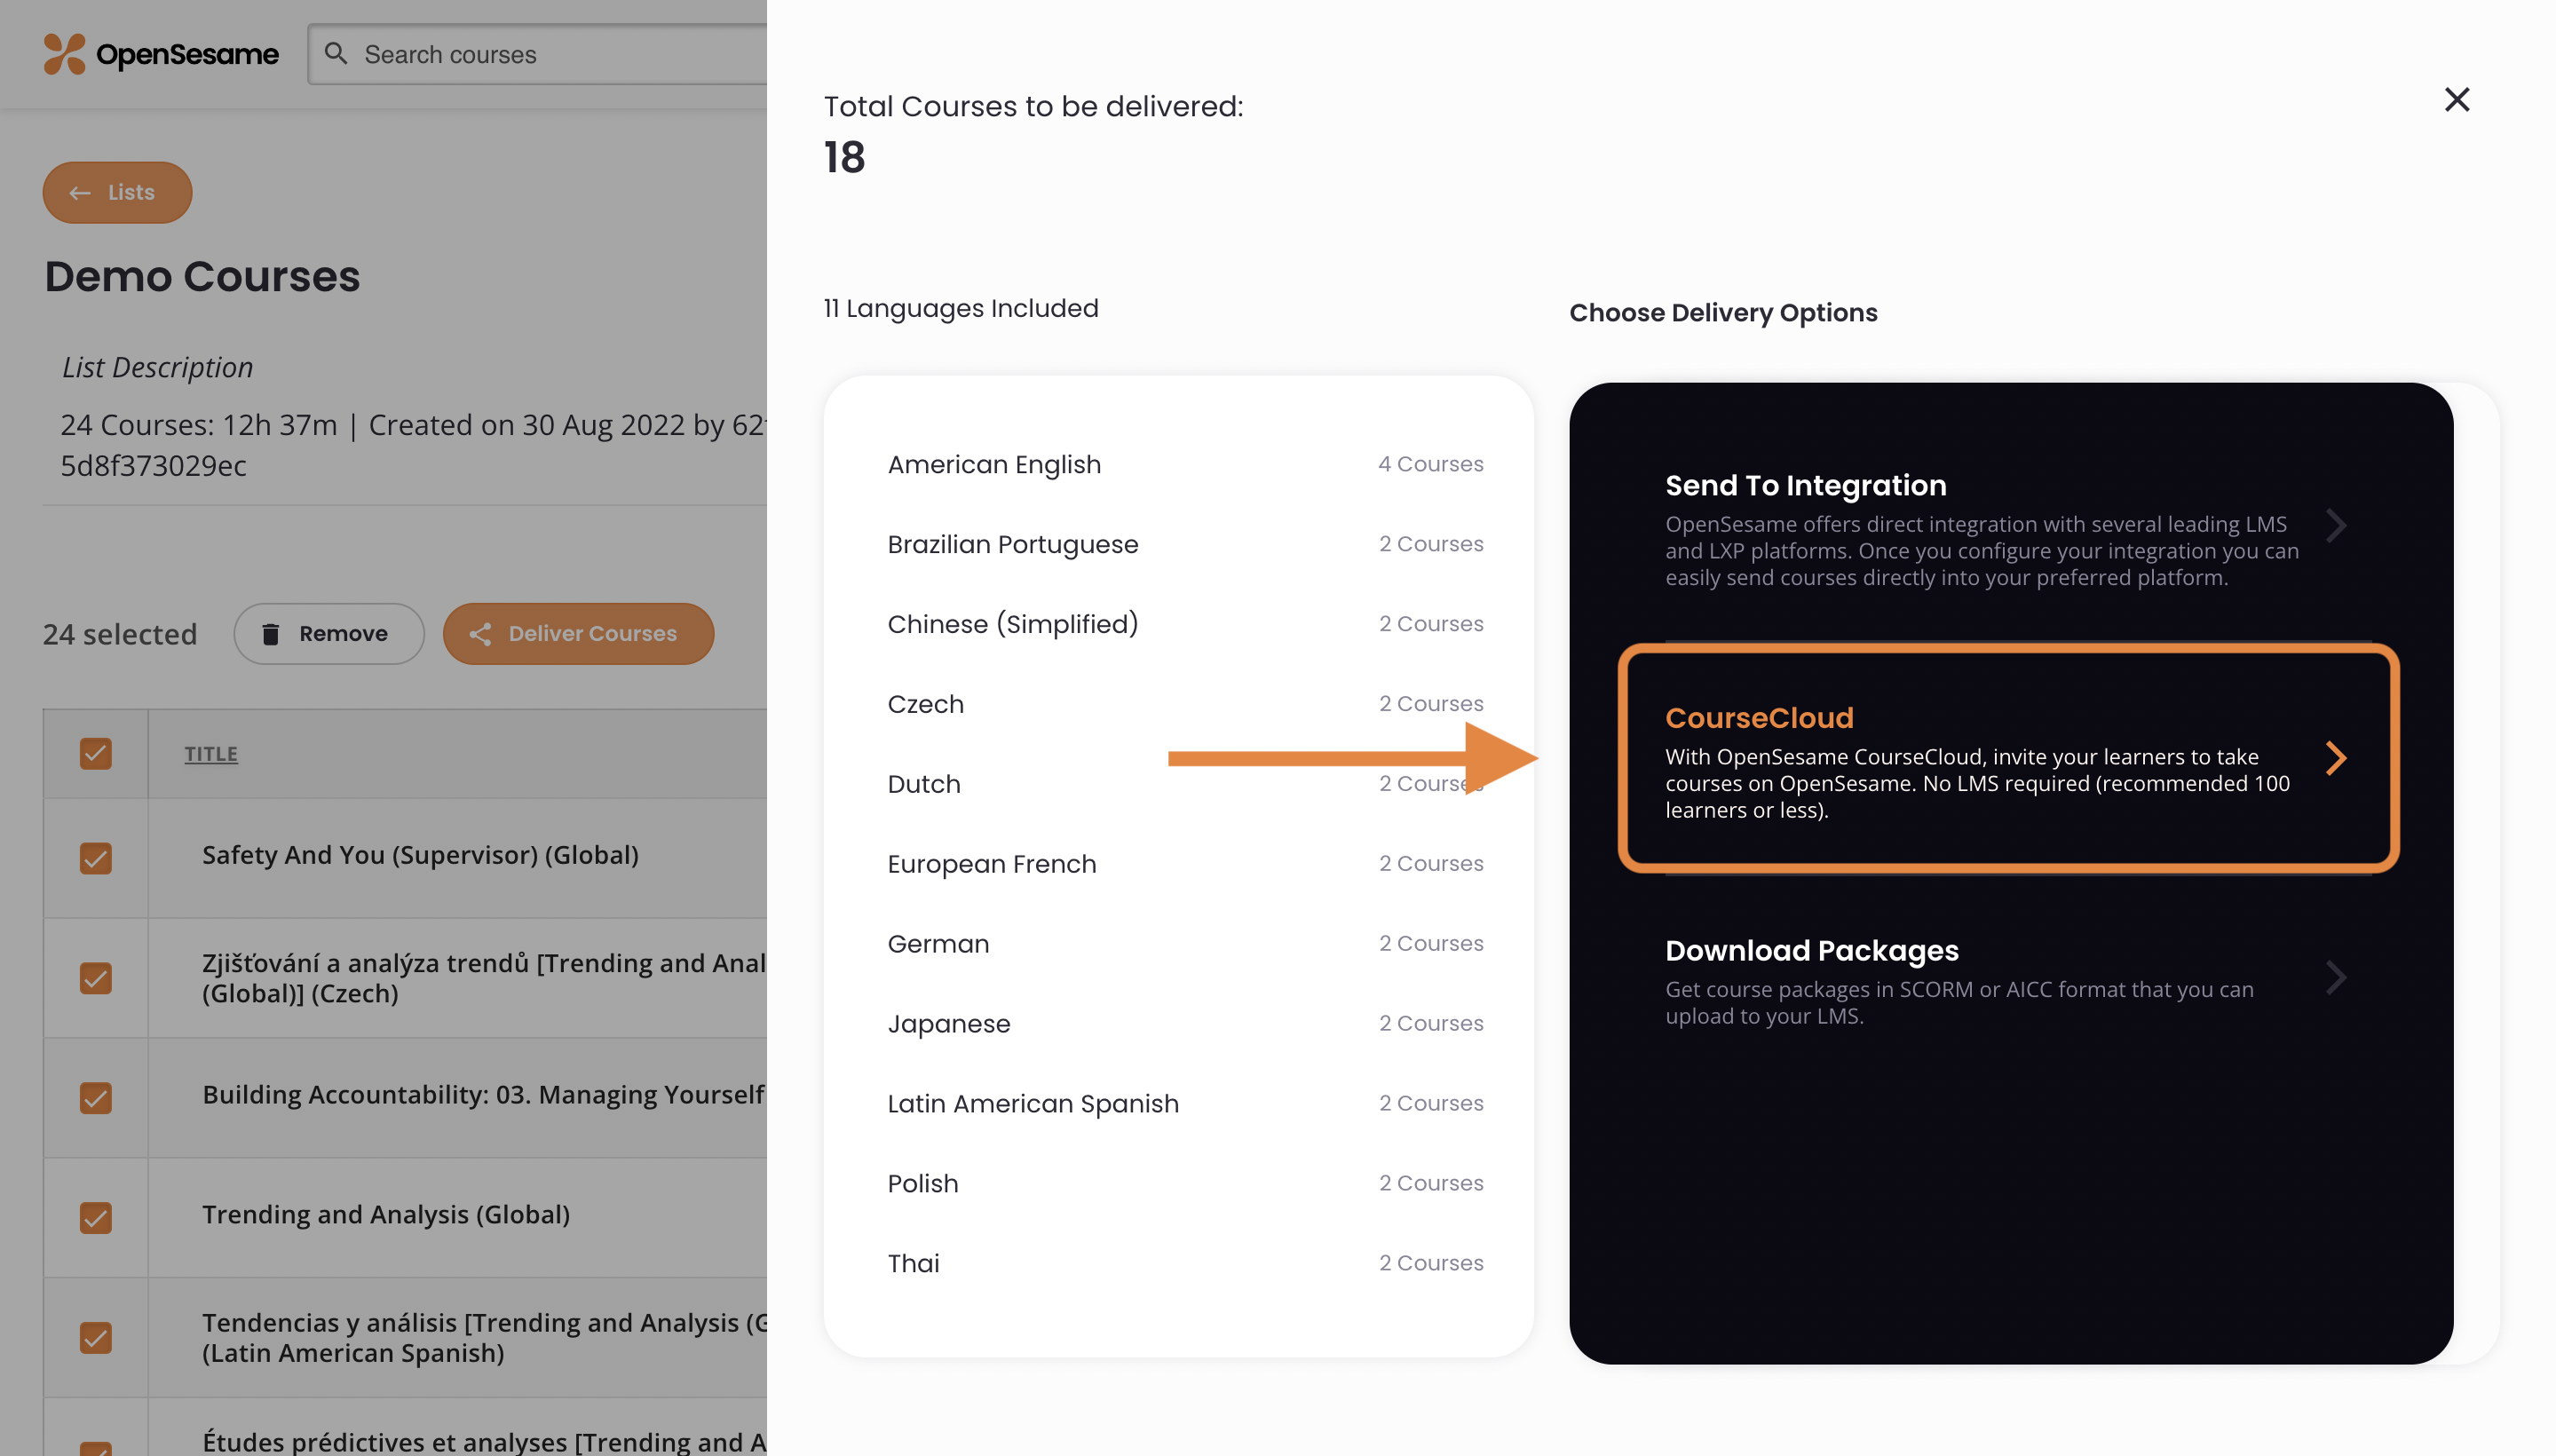Click the Download Packages chevron

[x=2334, y=977]
